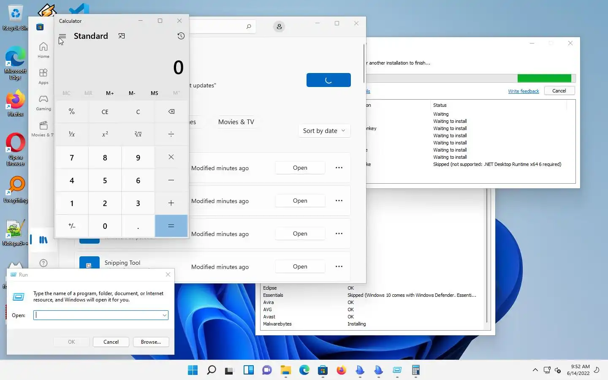Viewport: 608px width, 380px height.
Task: Click the Microsoft Store library scrollbar
Action: (x=364, y=63)
